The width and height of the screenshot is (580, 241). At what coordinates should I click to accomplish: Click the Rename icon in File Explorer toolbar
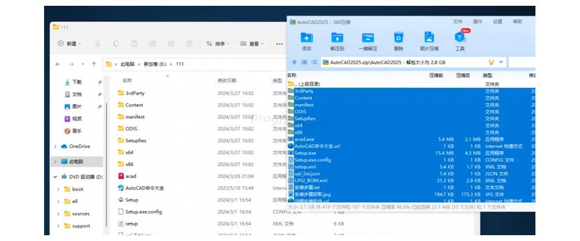click(x=153, y=44)
